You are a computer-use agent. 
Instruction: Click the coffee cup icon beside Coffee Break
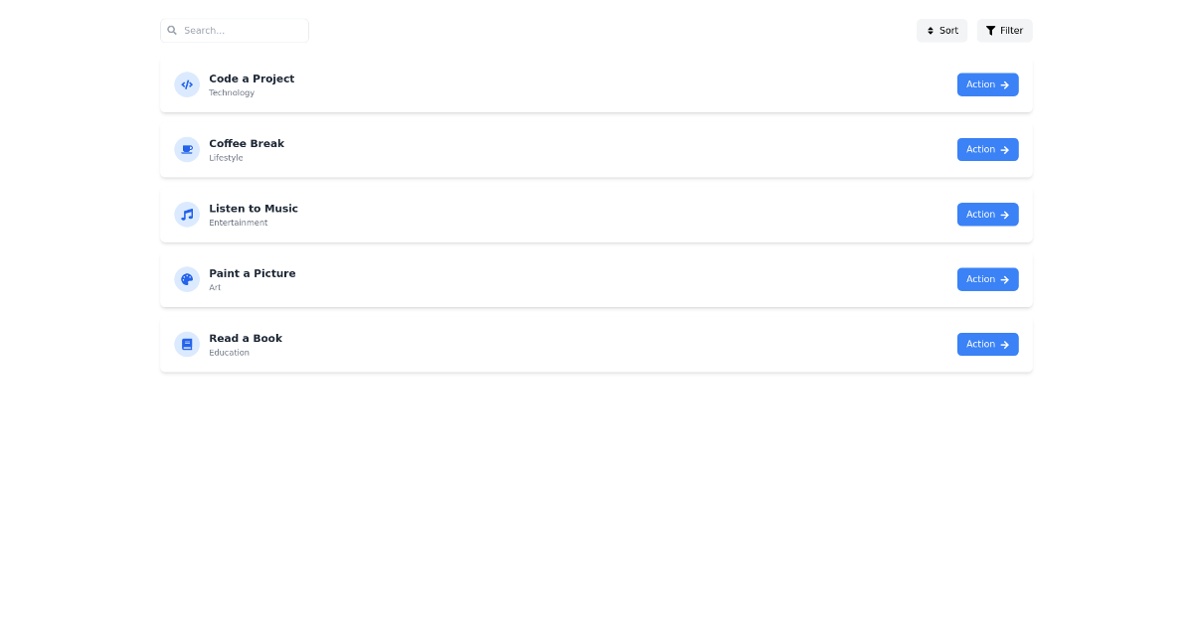pos(187,149)
